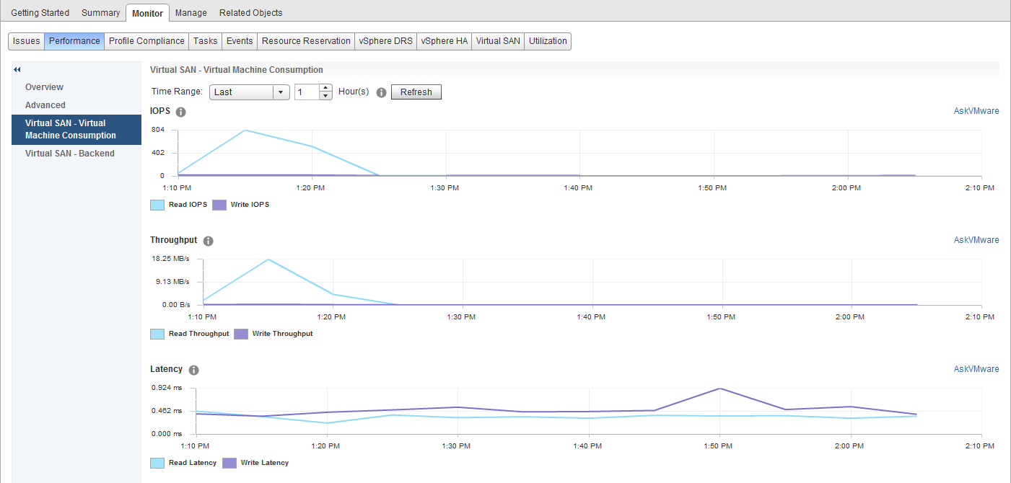Click the Read IOPS legend color swatch
The image size is (1011, 483).
tap(157, 205)
